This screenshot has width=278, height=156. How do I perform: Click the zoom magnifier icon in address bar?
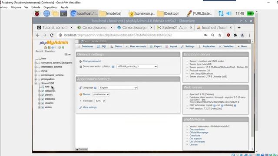(212, 35)
